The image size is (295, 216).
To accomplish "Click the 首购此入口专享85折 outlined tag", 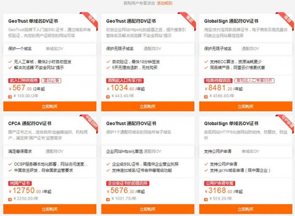I will pos(255,81).
